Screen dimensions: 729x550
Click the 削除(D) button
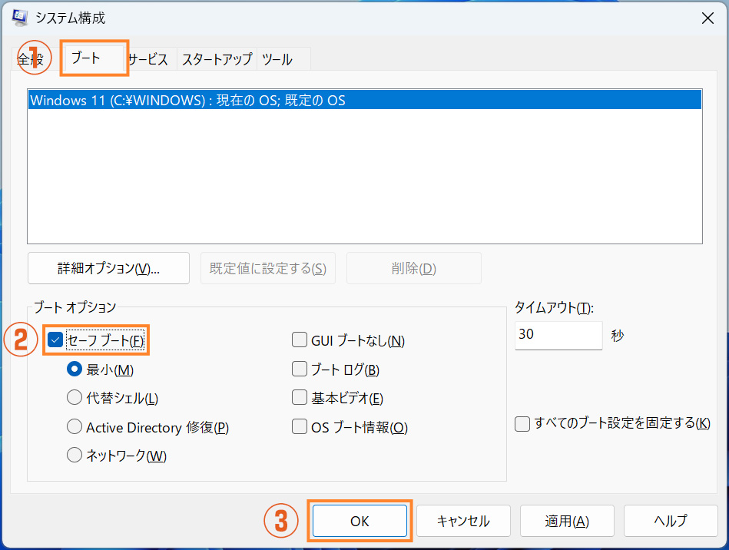[x=414, y=268]
